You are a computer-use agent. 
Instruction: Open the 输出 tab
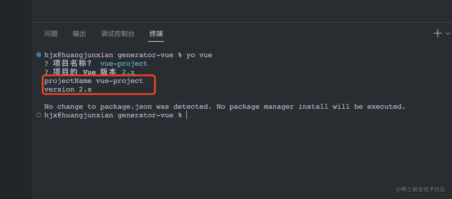click(x=79, y=33)
